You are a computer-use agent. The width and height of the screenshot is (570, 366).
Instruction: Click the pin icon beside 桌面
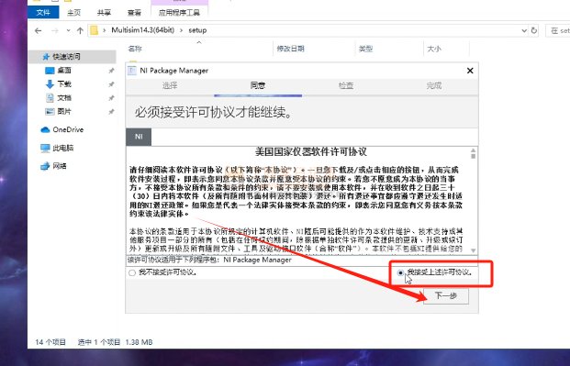tap(111, 71)
